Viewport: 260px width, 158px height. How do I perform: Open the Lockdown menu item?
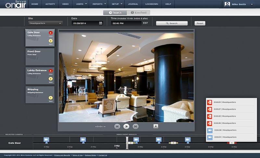point(151,4)
